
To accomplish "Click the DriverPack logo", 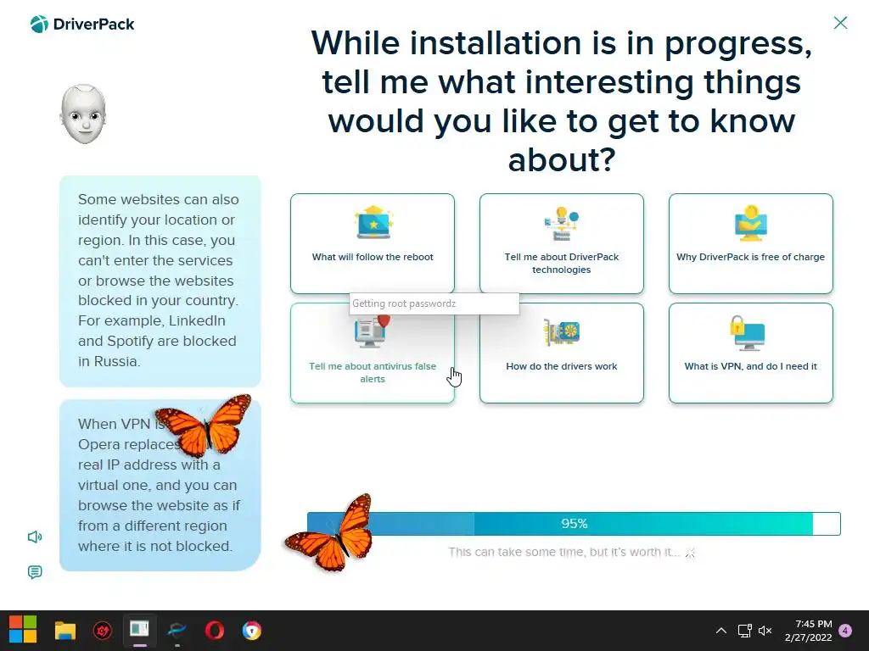I will point(82,25).
